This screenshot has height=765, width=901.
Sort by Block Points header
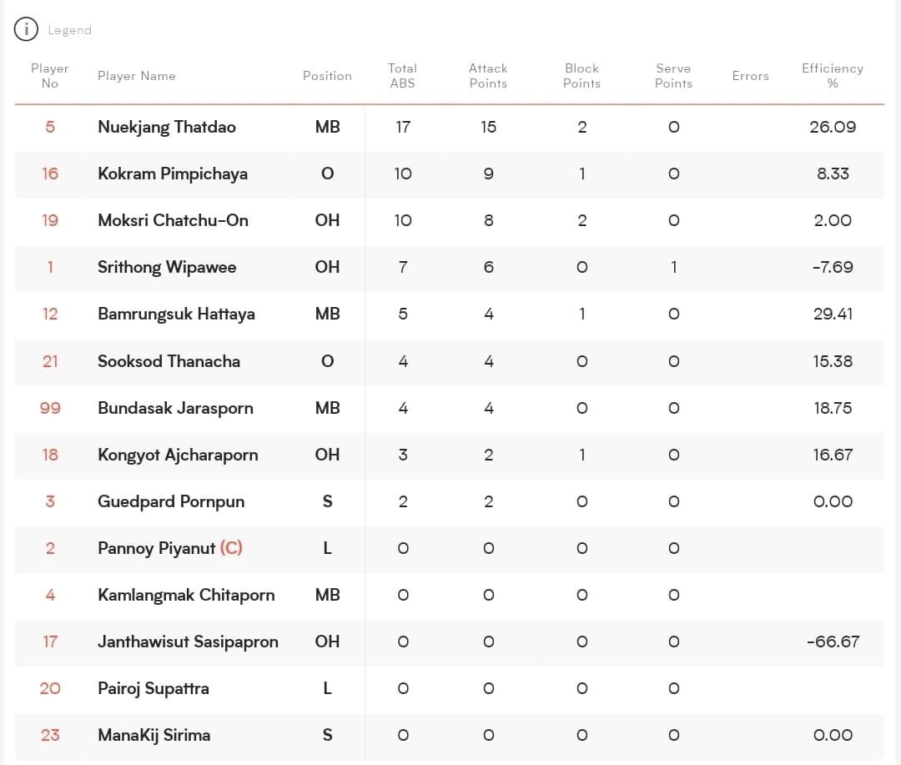(581, 76)
